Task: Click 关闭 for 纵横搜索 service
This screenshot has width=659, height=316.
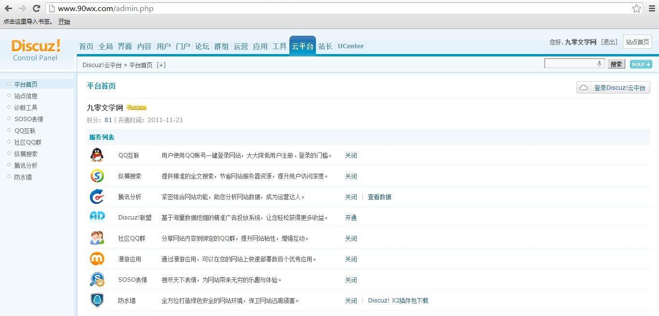Action: [x=351, y=176]
